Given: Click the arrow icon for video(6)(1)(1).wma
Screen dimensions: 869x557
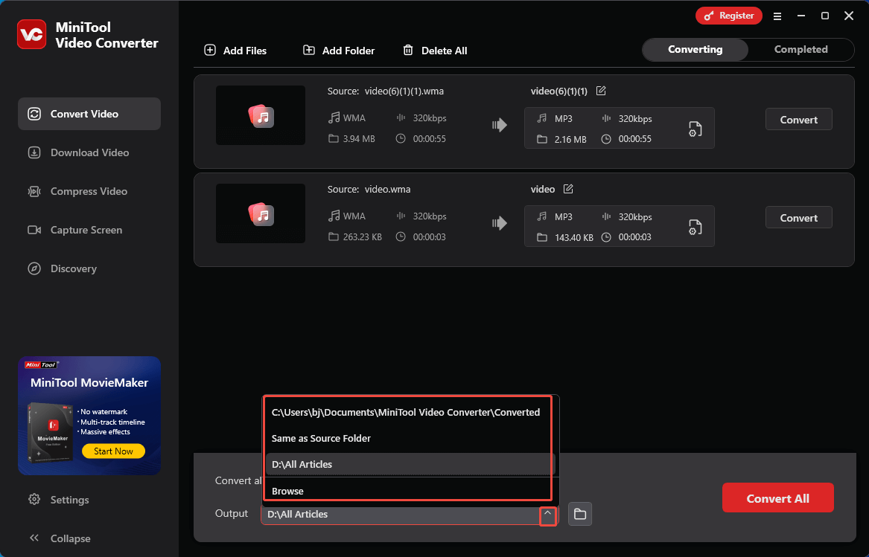Looking at the screenshot, I should point(500,125).
